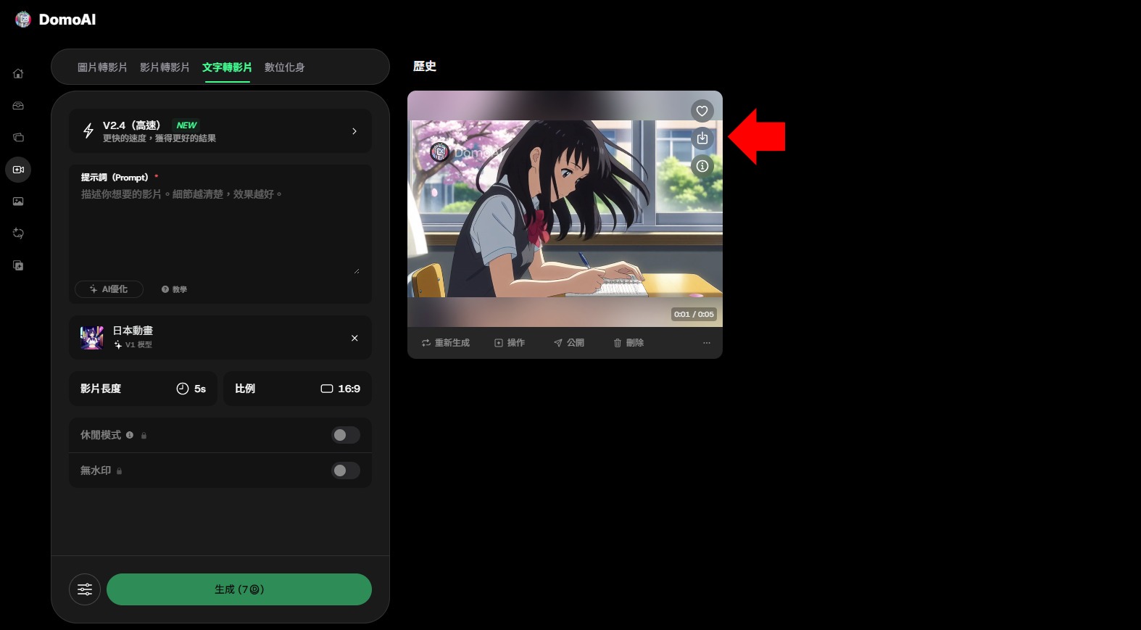Toggle the 休閒模式 switch
The height and width of the screenshot is (630, 1141).
(x=345, y=435)
